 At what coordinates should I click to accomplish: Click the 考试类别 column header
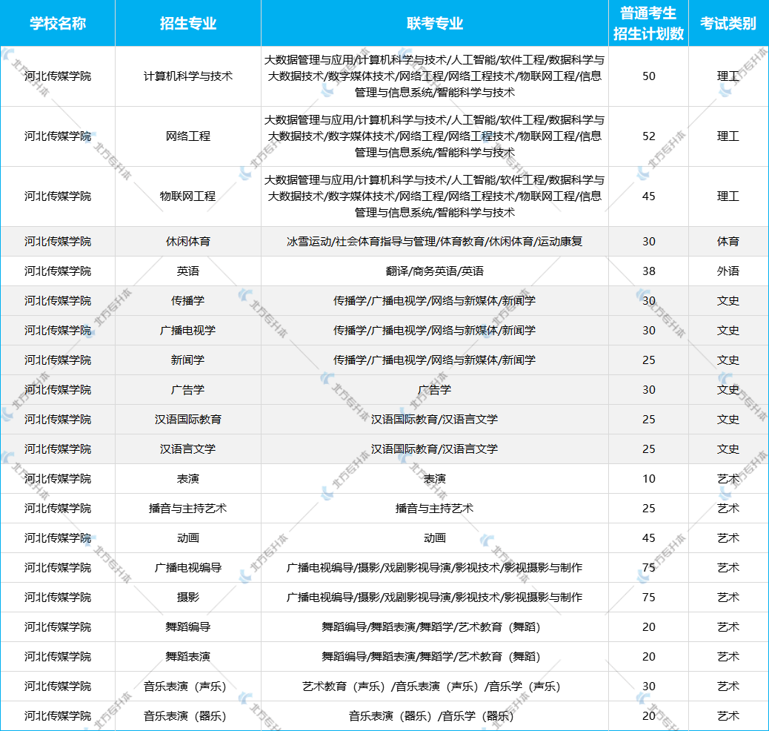728,23
